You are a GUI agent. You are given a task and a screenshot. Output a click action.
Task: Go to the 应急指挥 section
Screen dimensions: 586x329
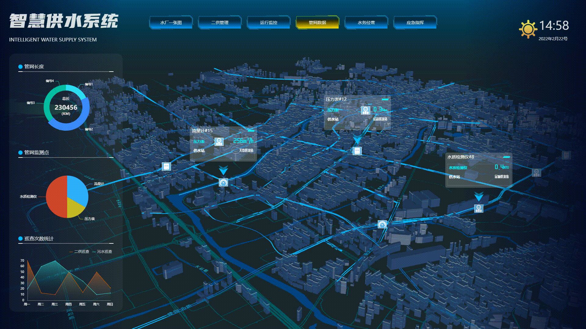tap(415, 23)
